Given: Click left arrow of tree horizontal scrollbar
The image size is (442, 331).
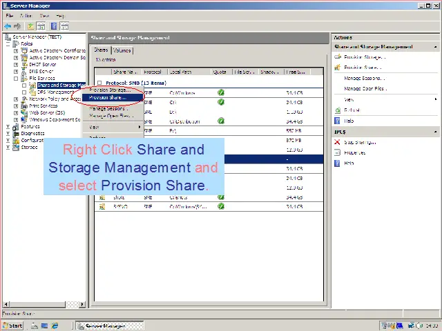Looking at the screenshot, I should tap(6, 304).
